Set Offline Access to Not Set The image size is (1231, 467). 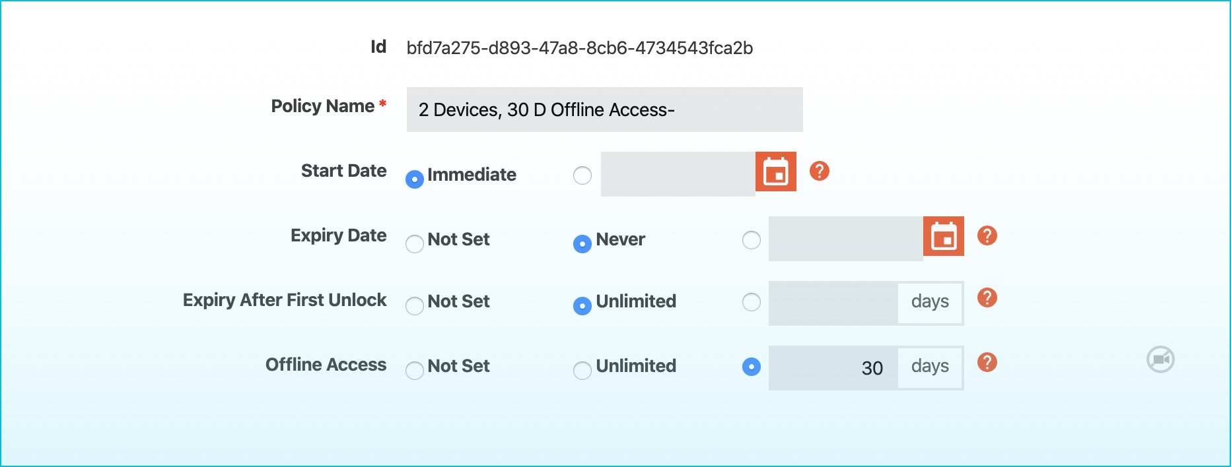pos(414,370)
